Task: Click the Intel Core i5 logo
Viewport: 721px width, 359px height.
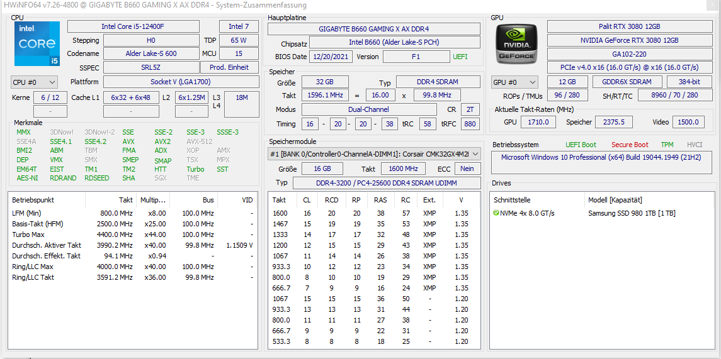Action: (37, 43)
